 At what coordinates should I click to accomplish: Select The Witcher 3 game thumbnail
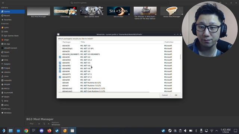pyautogui.click(x=145, y=11)
